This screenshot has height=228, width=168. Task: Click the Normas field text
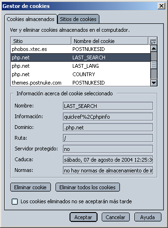(108, 171)
